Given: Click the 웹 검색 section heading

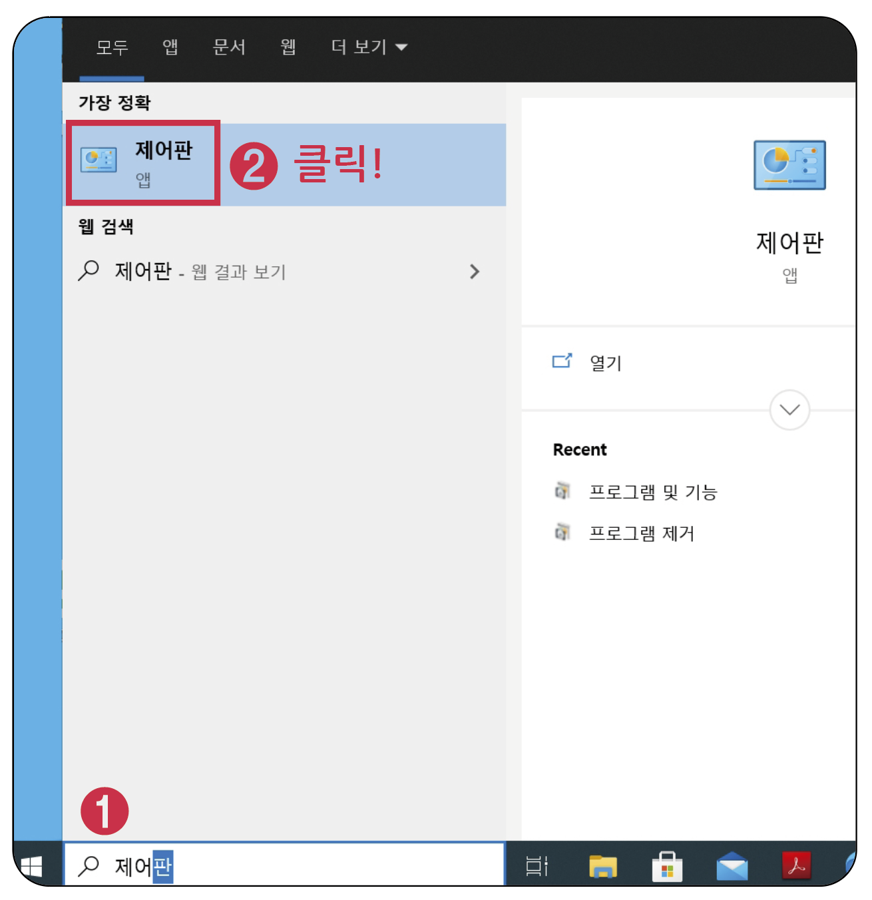Looking at the screenshot, I should [106, 226].
